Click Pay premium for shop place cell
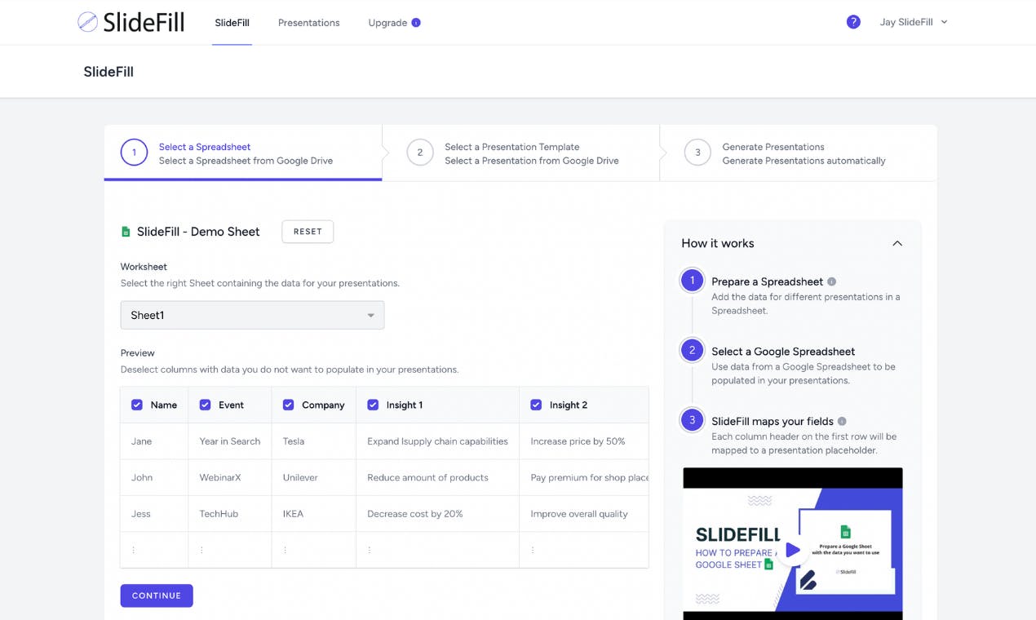 tap(584, 477)
